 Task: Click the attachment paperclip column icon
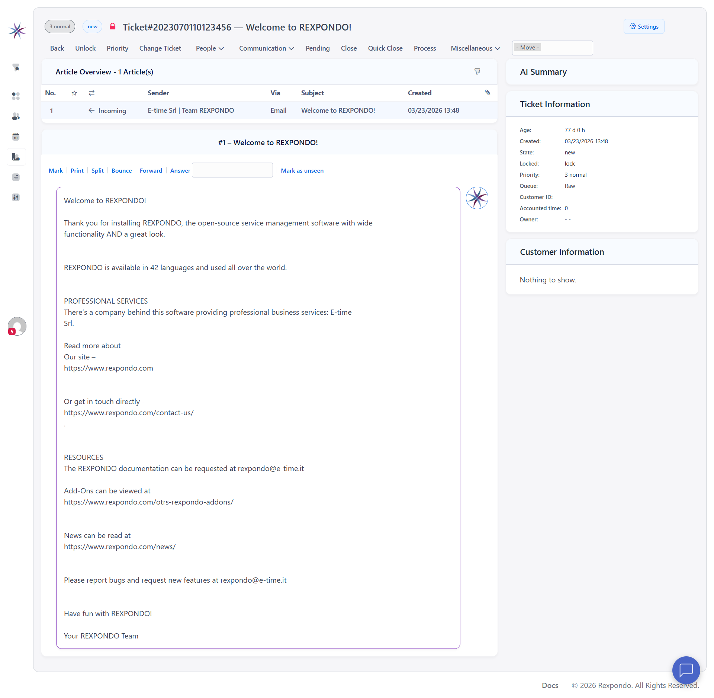(488, 93)
